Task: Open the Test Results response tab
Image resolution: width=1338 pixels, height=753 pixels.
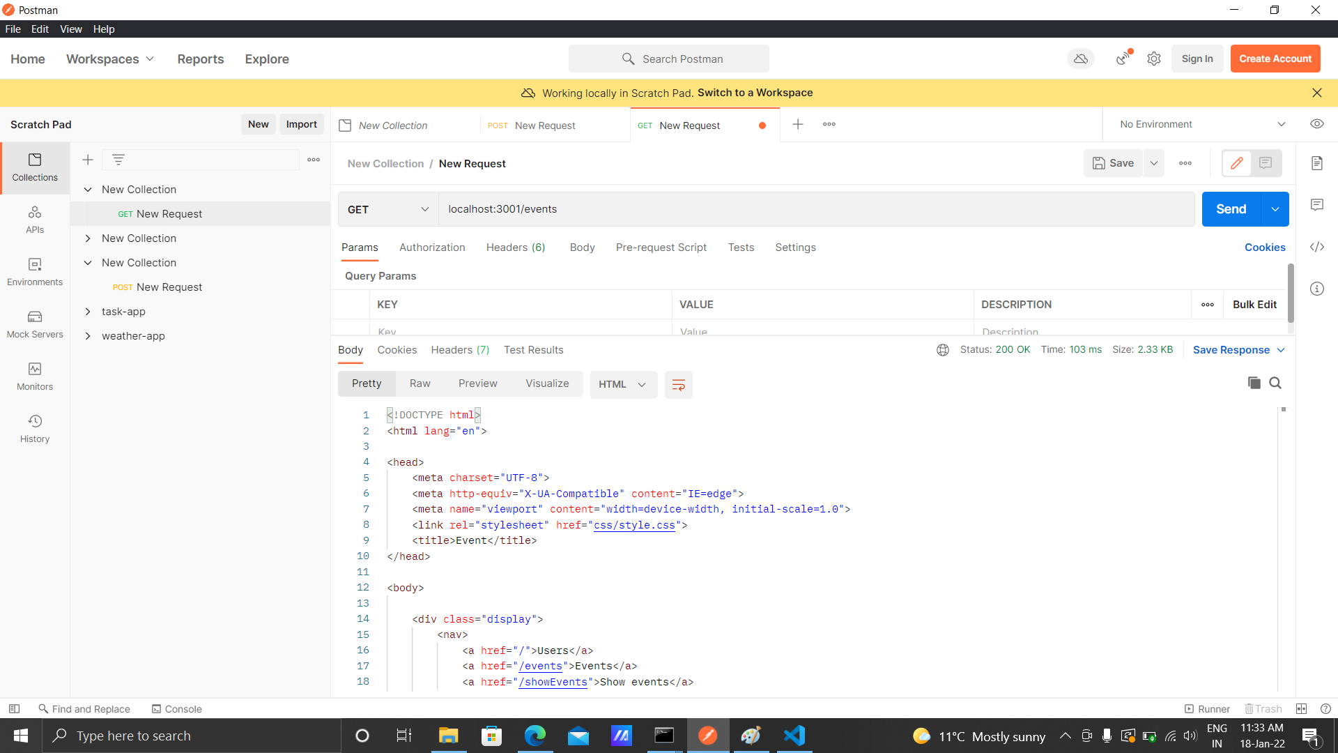Action: 534,350
